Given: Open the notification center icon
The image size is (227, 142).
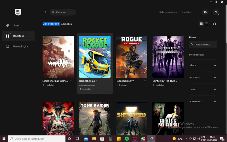Looking at the screenshot, I should pos(222,139).
